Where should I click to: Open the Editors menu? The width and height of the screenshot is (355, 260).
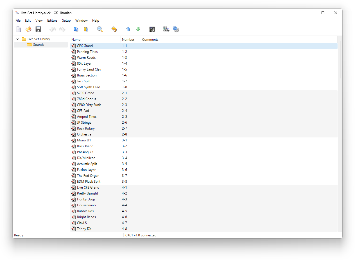(52, 21)
